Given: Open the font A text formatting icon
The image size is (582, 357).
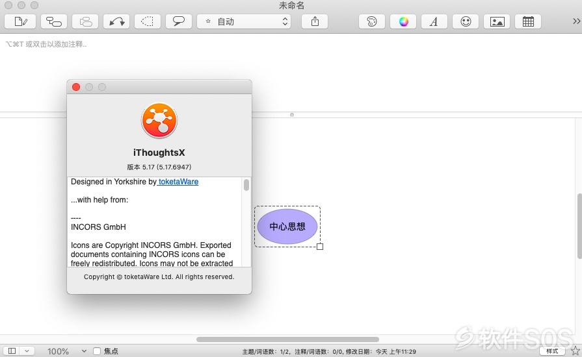Looking at the screenshot, I should tap(434, 21).
